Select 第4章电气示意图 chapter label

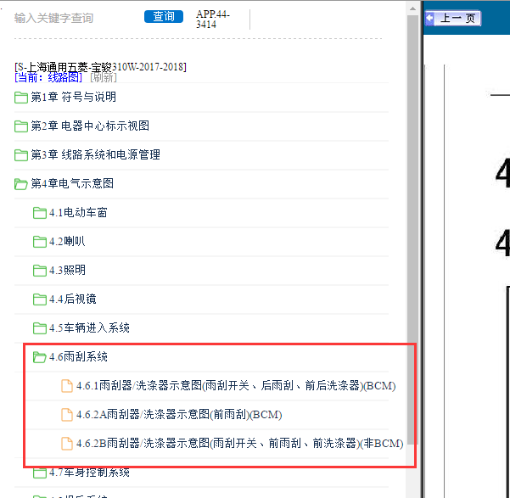72,183
